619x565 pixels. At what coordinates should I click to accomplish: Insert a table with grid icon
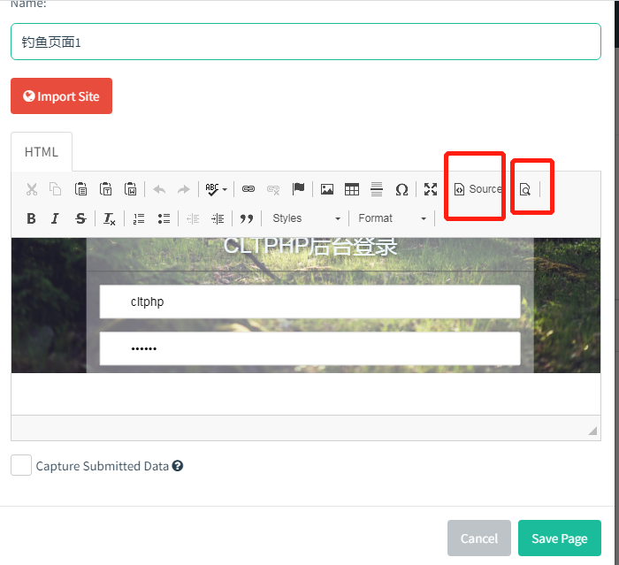(x=352, y=189)
